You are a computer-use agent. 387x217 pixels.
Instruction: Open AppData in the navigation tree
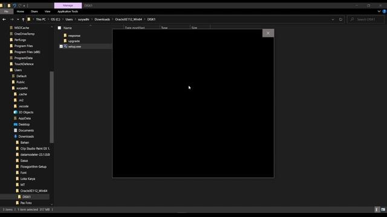coord(24,118)
